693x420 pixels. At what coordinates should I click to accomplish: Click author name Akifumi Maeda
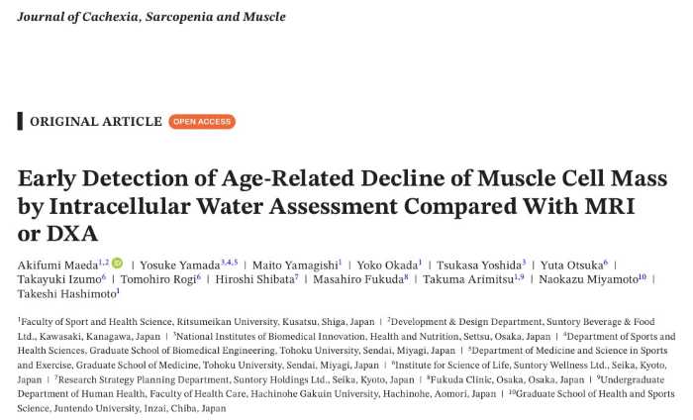(x=57, y=265)
